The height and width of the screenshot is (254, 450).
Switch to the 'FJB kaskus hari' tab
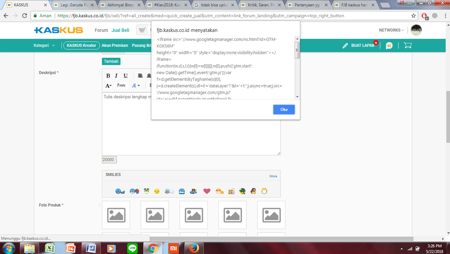pos(354,5)
